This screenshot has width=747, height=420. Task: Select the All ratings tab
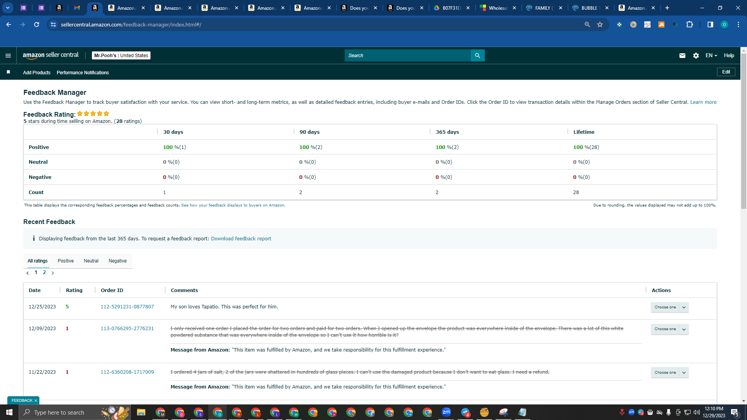click(37, 261)
